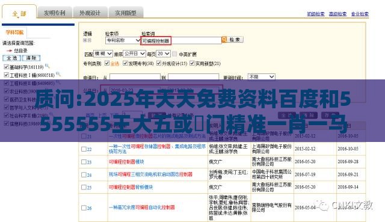Select 总目录 in the subject navigation

pyautogui.click(x=20, y=51)
